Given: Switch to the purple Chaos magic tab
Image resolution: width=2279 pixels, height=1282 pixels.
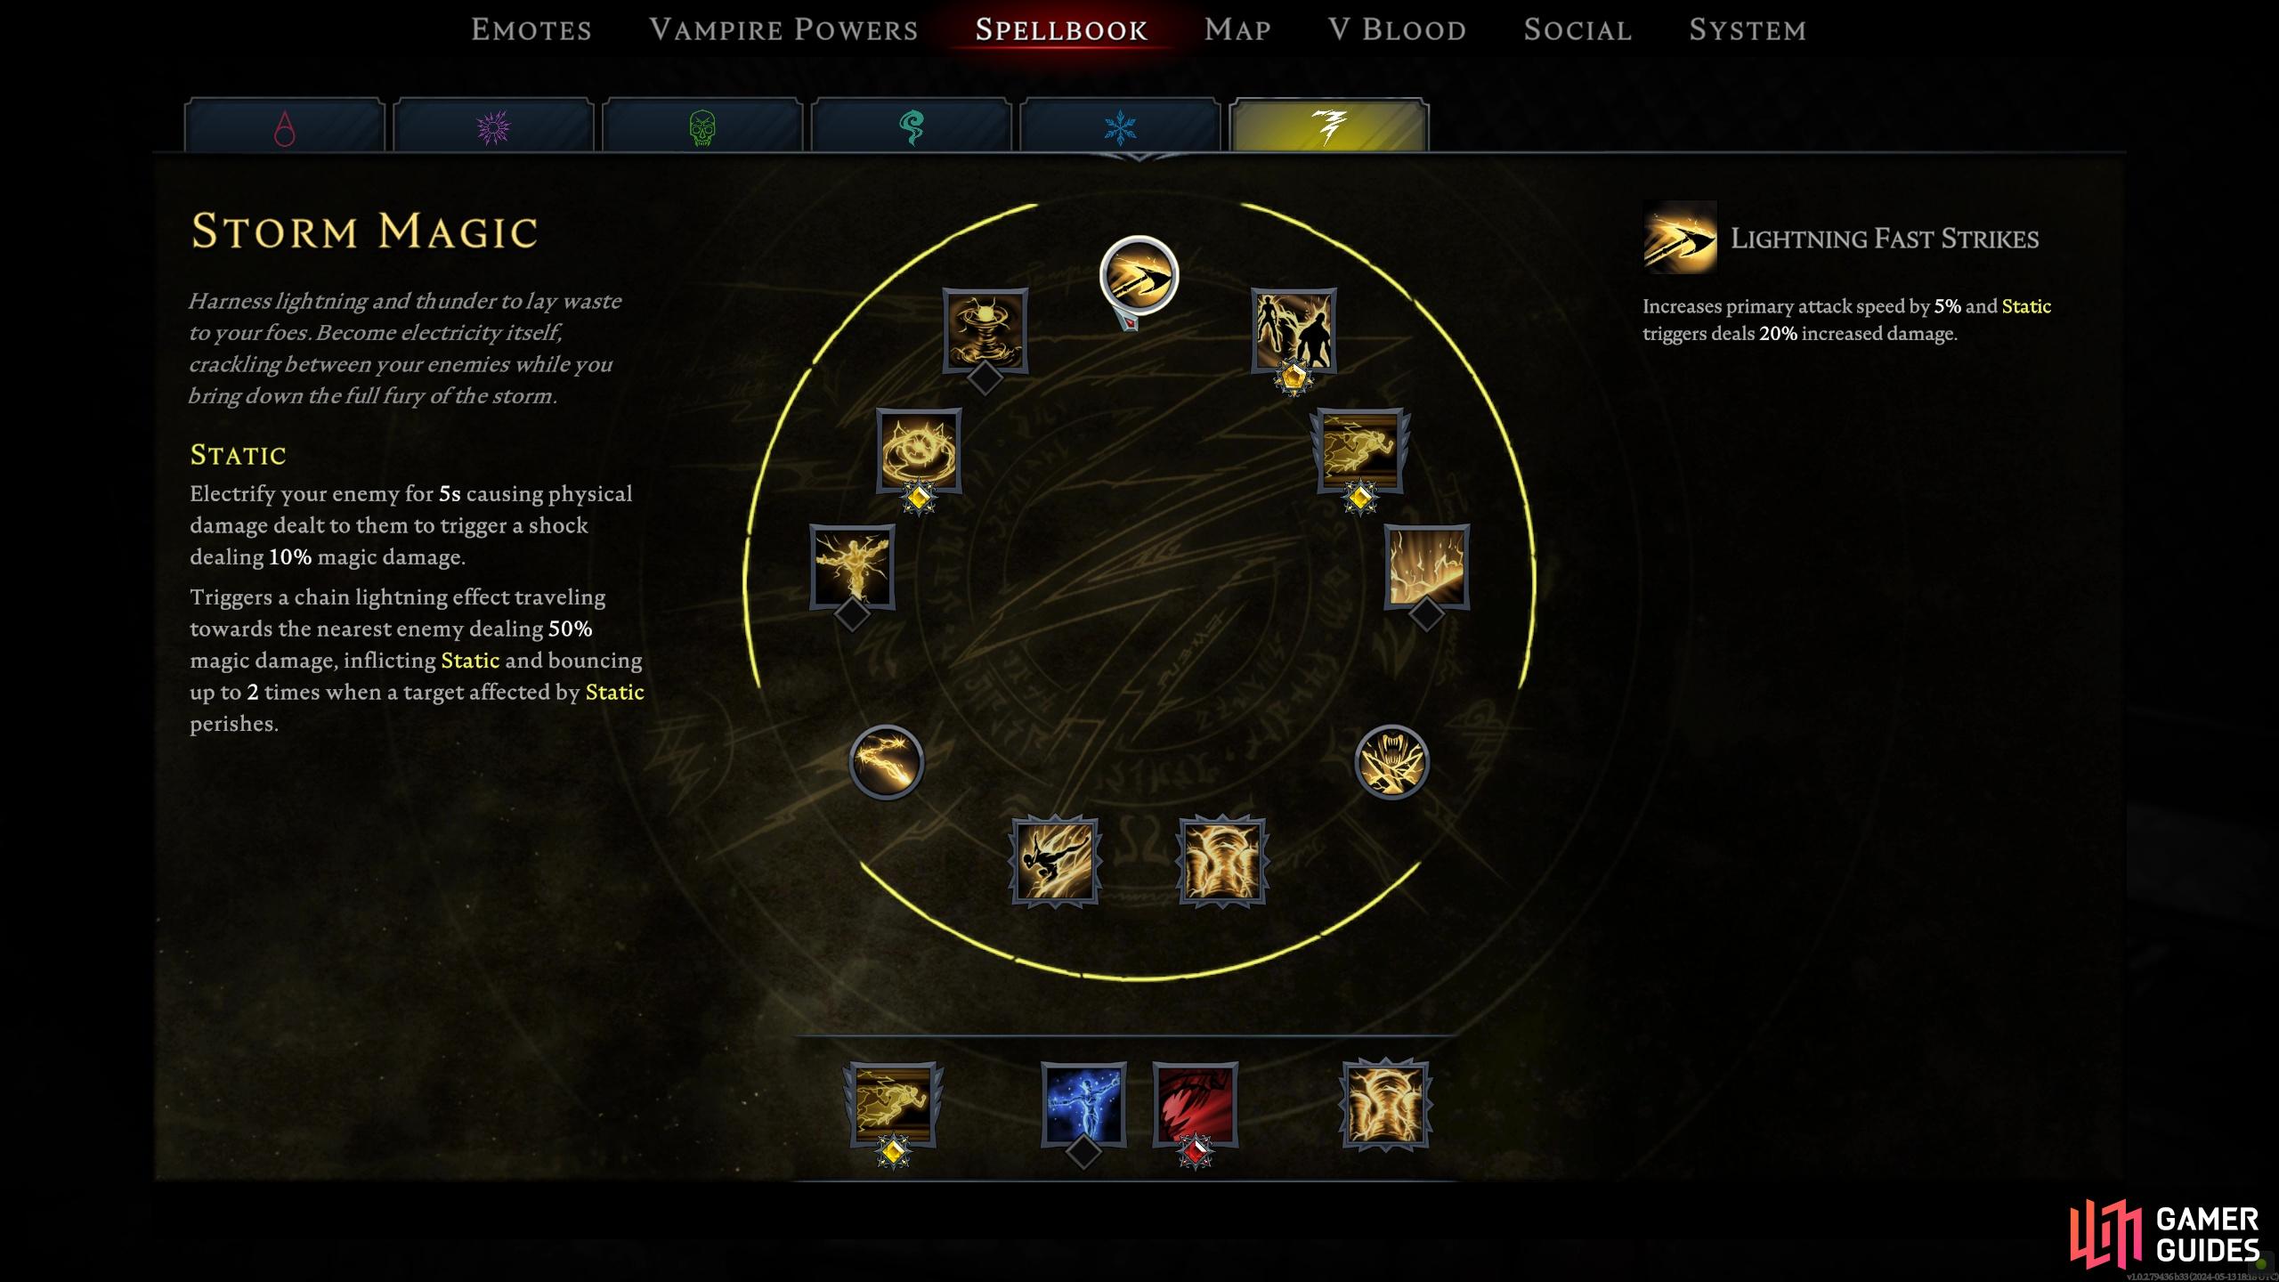Looking at the screenshot, I should point(493,126).
